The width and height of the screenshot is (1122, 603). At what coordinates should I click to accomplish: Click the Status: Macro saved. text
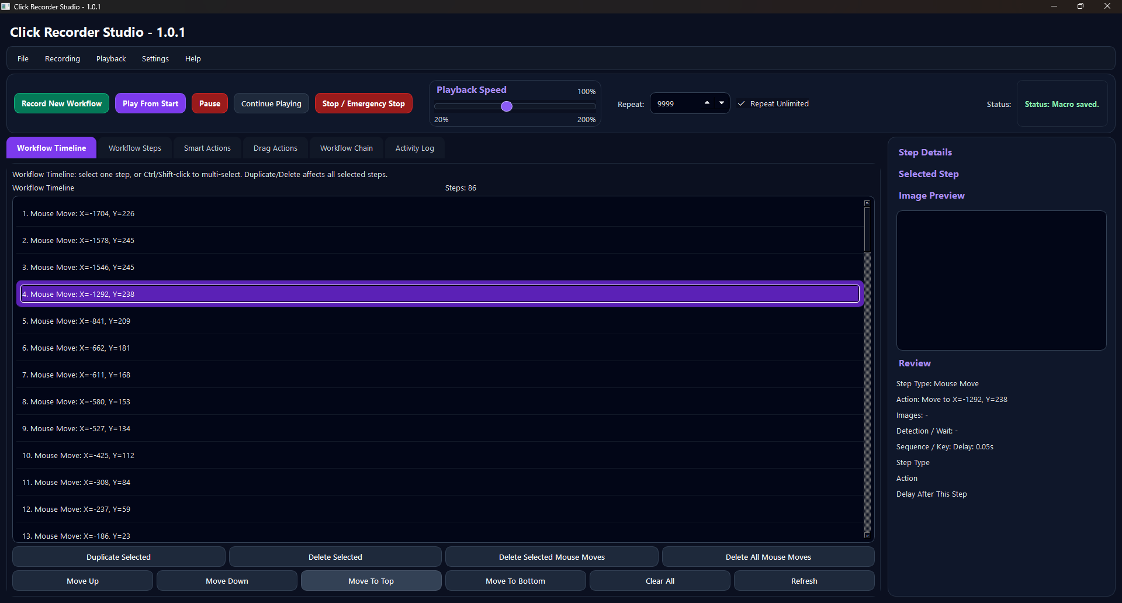click(x=1062, y=104)
